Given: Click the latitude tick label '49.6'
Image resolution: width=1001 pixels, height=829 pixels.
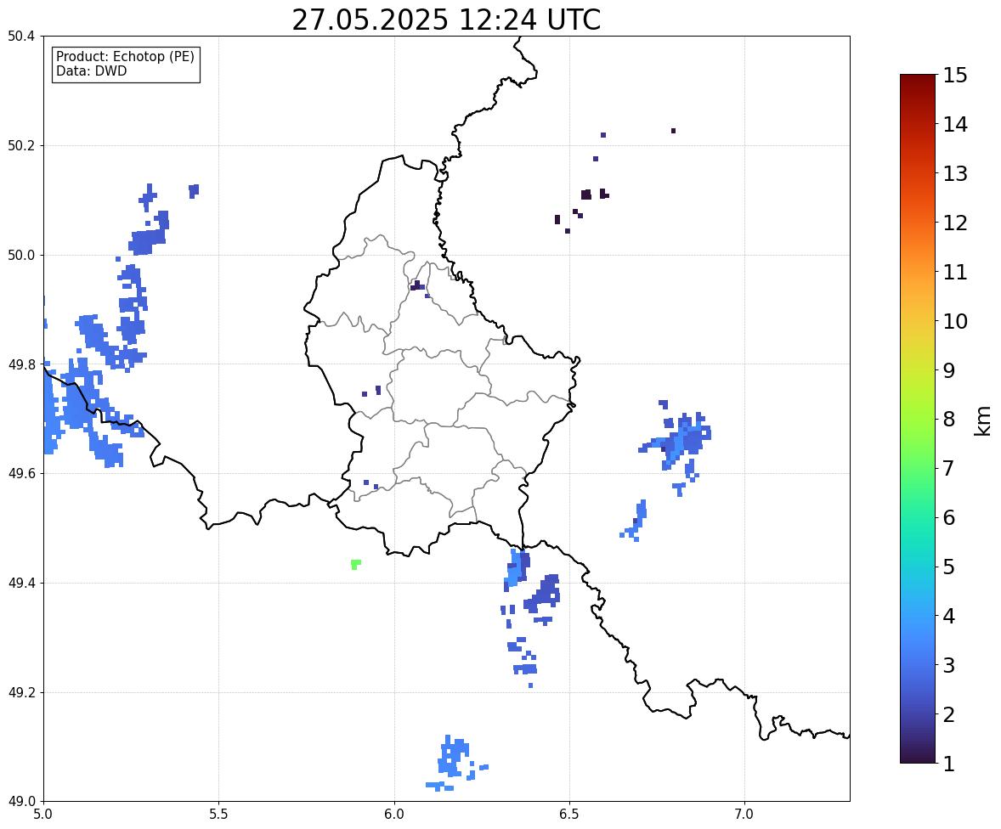Looking at the screenshot, I should pos(20,473).
